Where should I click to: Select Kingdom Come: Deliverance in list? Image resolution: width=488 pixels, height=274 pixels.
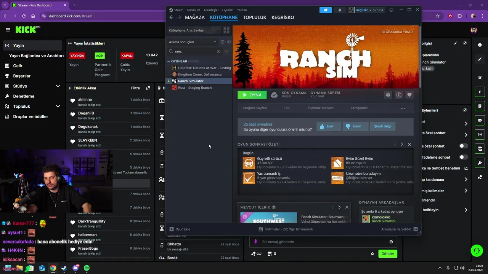[x=199, y=75]
